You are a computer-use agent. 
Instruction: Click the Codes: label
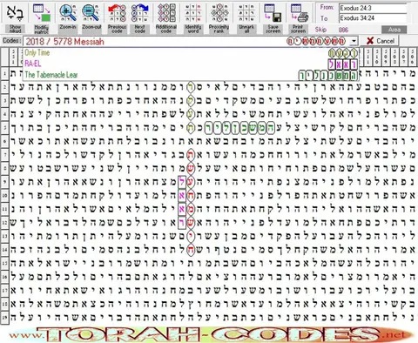[11, 41]
